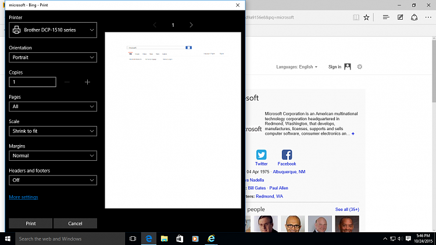Open the Scale dropdown set to Shrink to fit
436x245 pixels.
[x=53, y=131]
